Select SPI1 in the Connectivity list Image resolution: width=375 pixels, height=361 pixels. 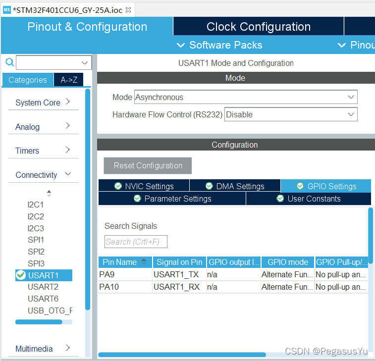tap(36, 240)
